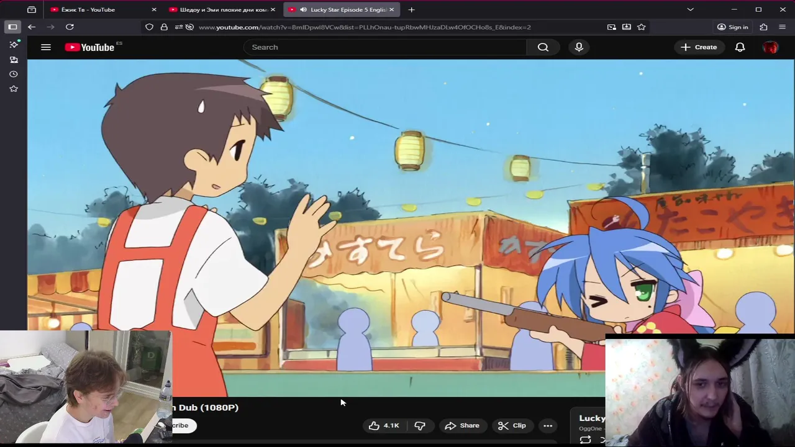Select the Lucky Star Episode 5 tab

coord(343,9)
